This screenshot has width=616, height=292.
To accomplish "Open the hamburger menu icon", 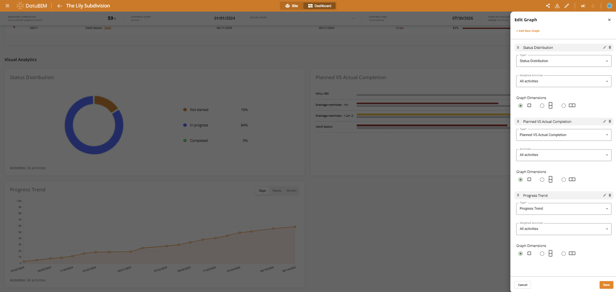I will (7, 6).
